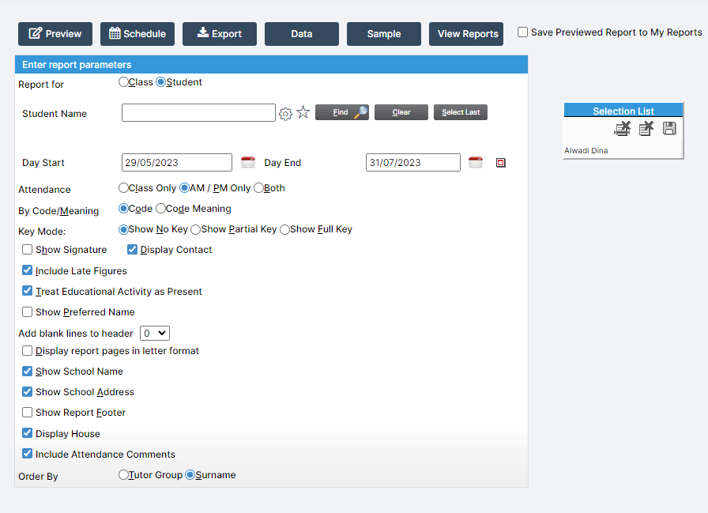Toggle Include Late Figures checkbox
Viewport: 708px width, 513px height.
pyautogui.click(x=27, y=270)
